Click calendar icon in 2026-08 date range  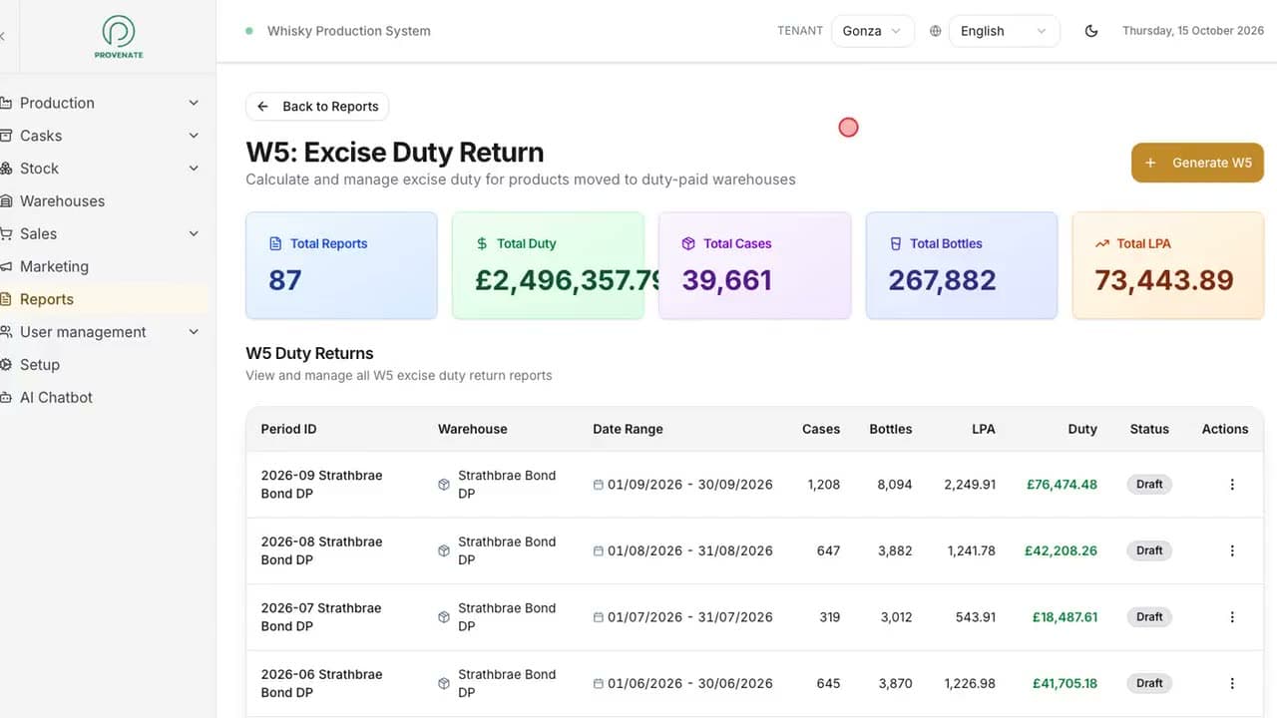[x=599, y=550]
